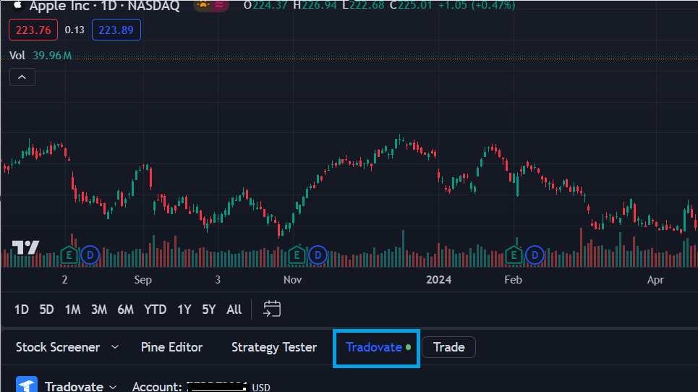The width and height of the screenshot is (698, 392).
Task: Set chart range to 6M
Action: (x=126, y=310)
